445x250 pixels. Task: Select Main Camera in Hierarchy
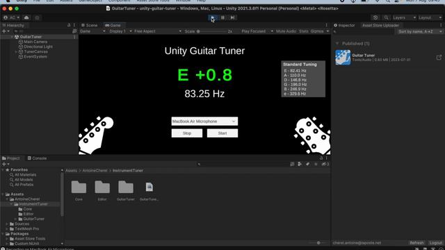point(35,42)
